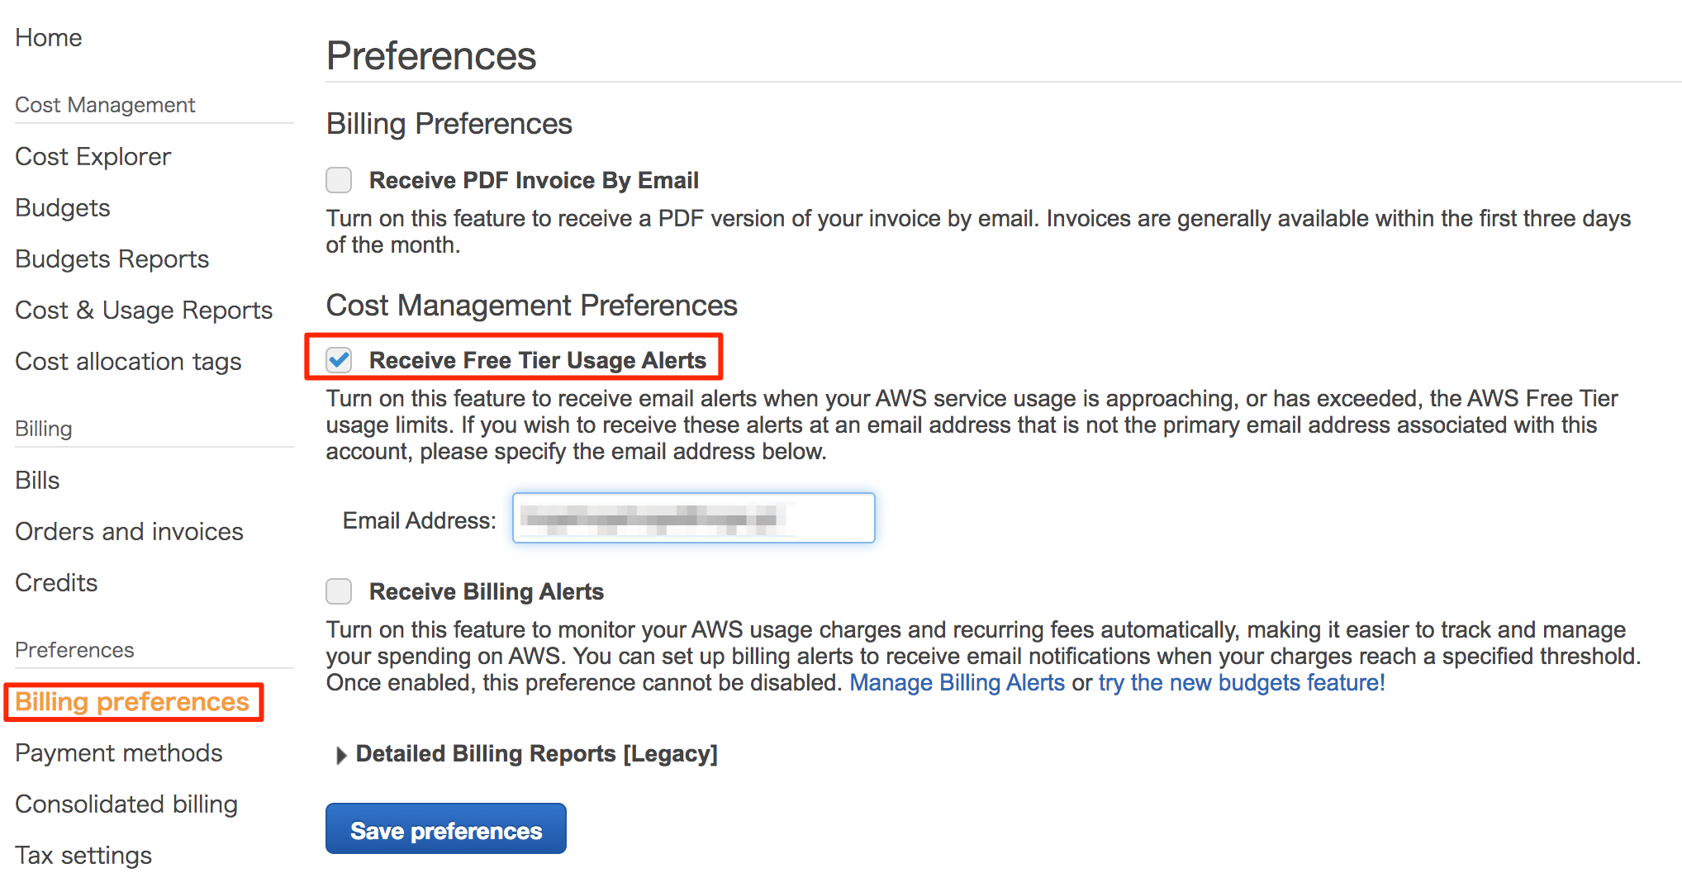Expand Detailed Billing Reports [Legacy] section
Image resolution: width=1682 pixels, height=892 pixels.
pyautogui.click(x=341, y=755)
